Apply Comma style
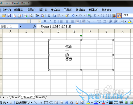 [x=94, y=21]
